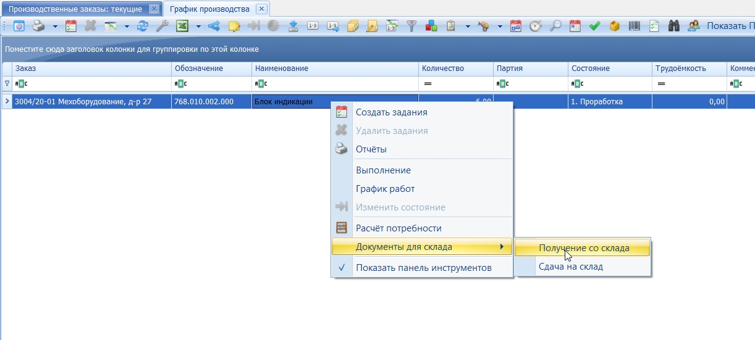Click the funnel filter icon
The image size is (755, 340).
click(411, 26)
